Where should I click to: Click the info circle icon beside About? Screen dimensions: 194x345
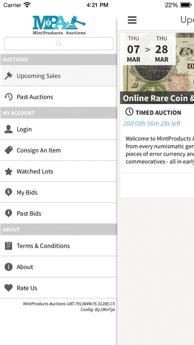8,267
